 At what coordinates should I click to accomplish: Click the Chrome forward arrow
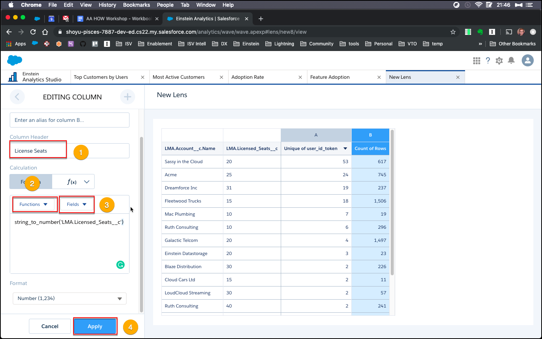[21, 32]
